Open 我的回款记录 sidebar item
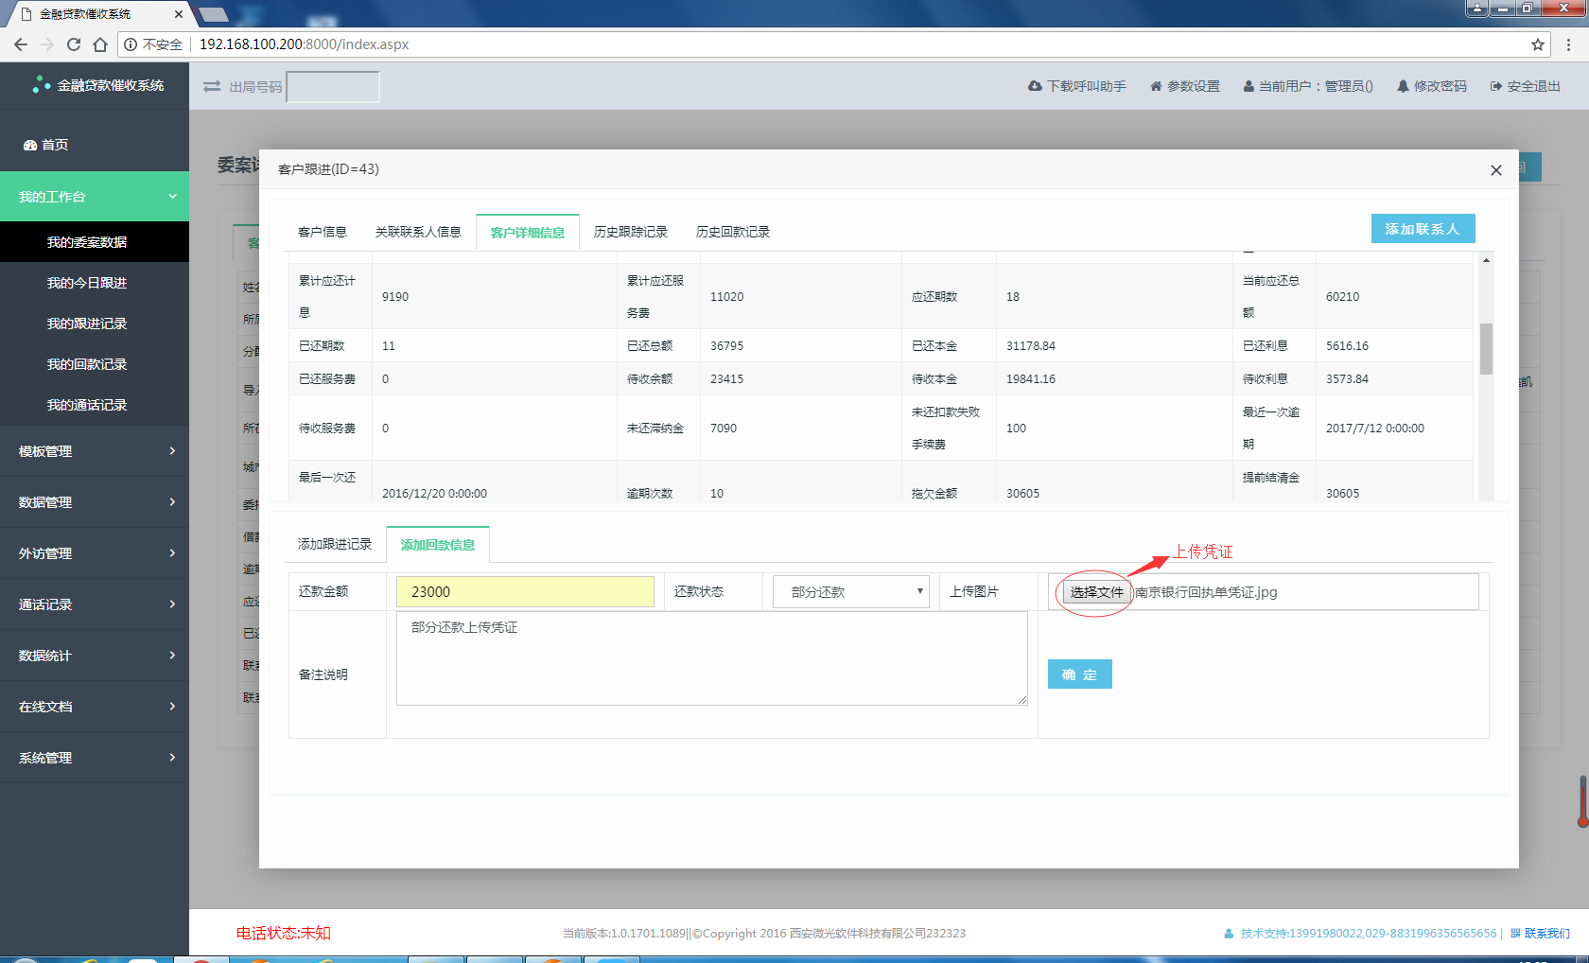 (95, 364)
